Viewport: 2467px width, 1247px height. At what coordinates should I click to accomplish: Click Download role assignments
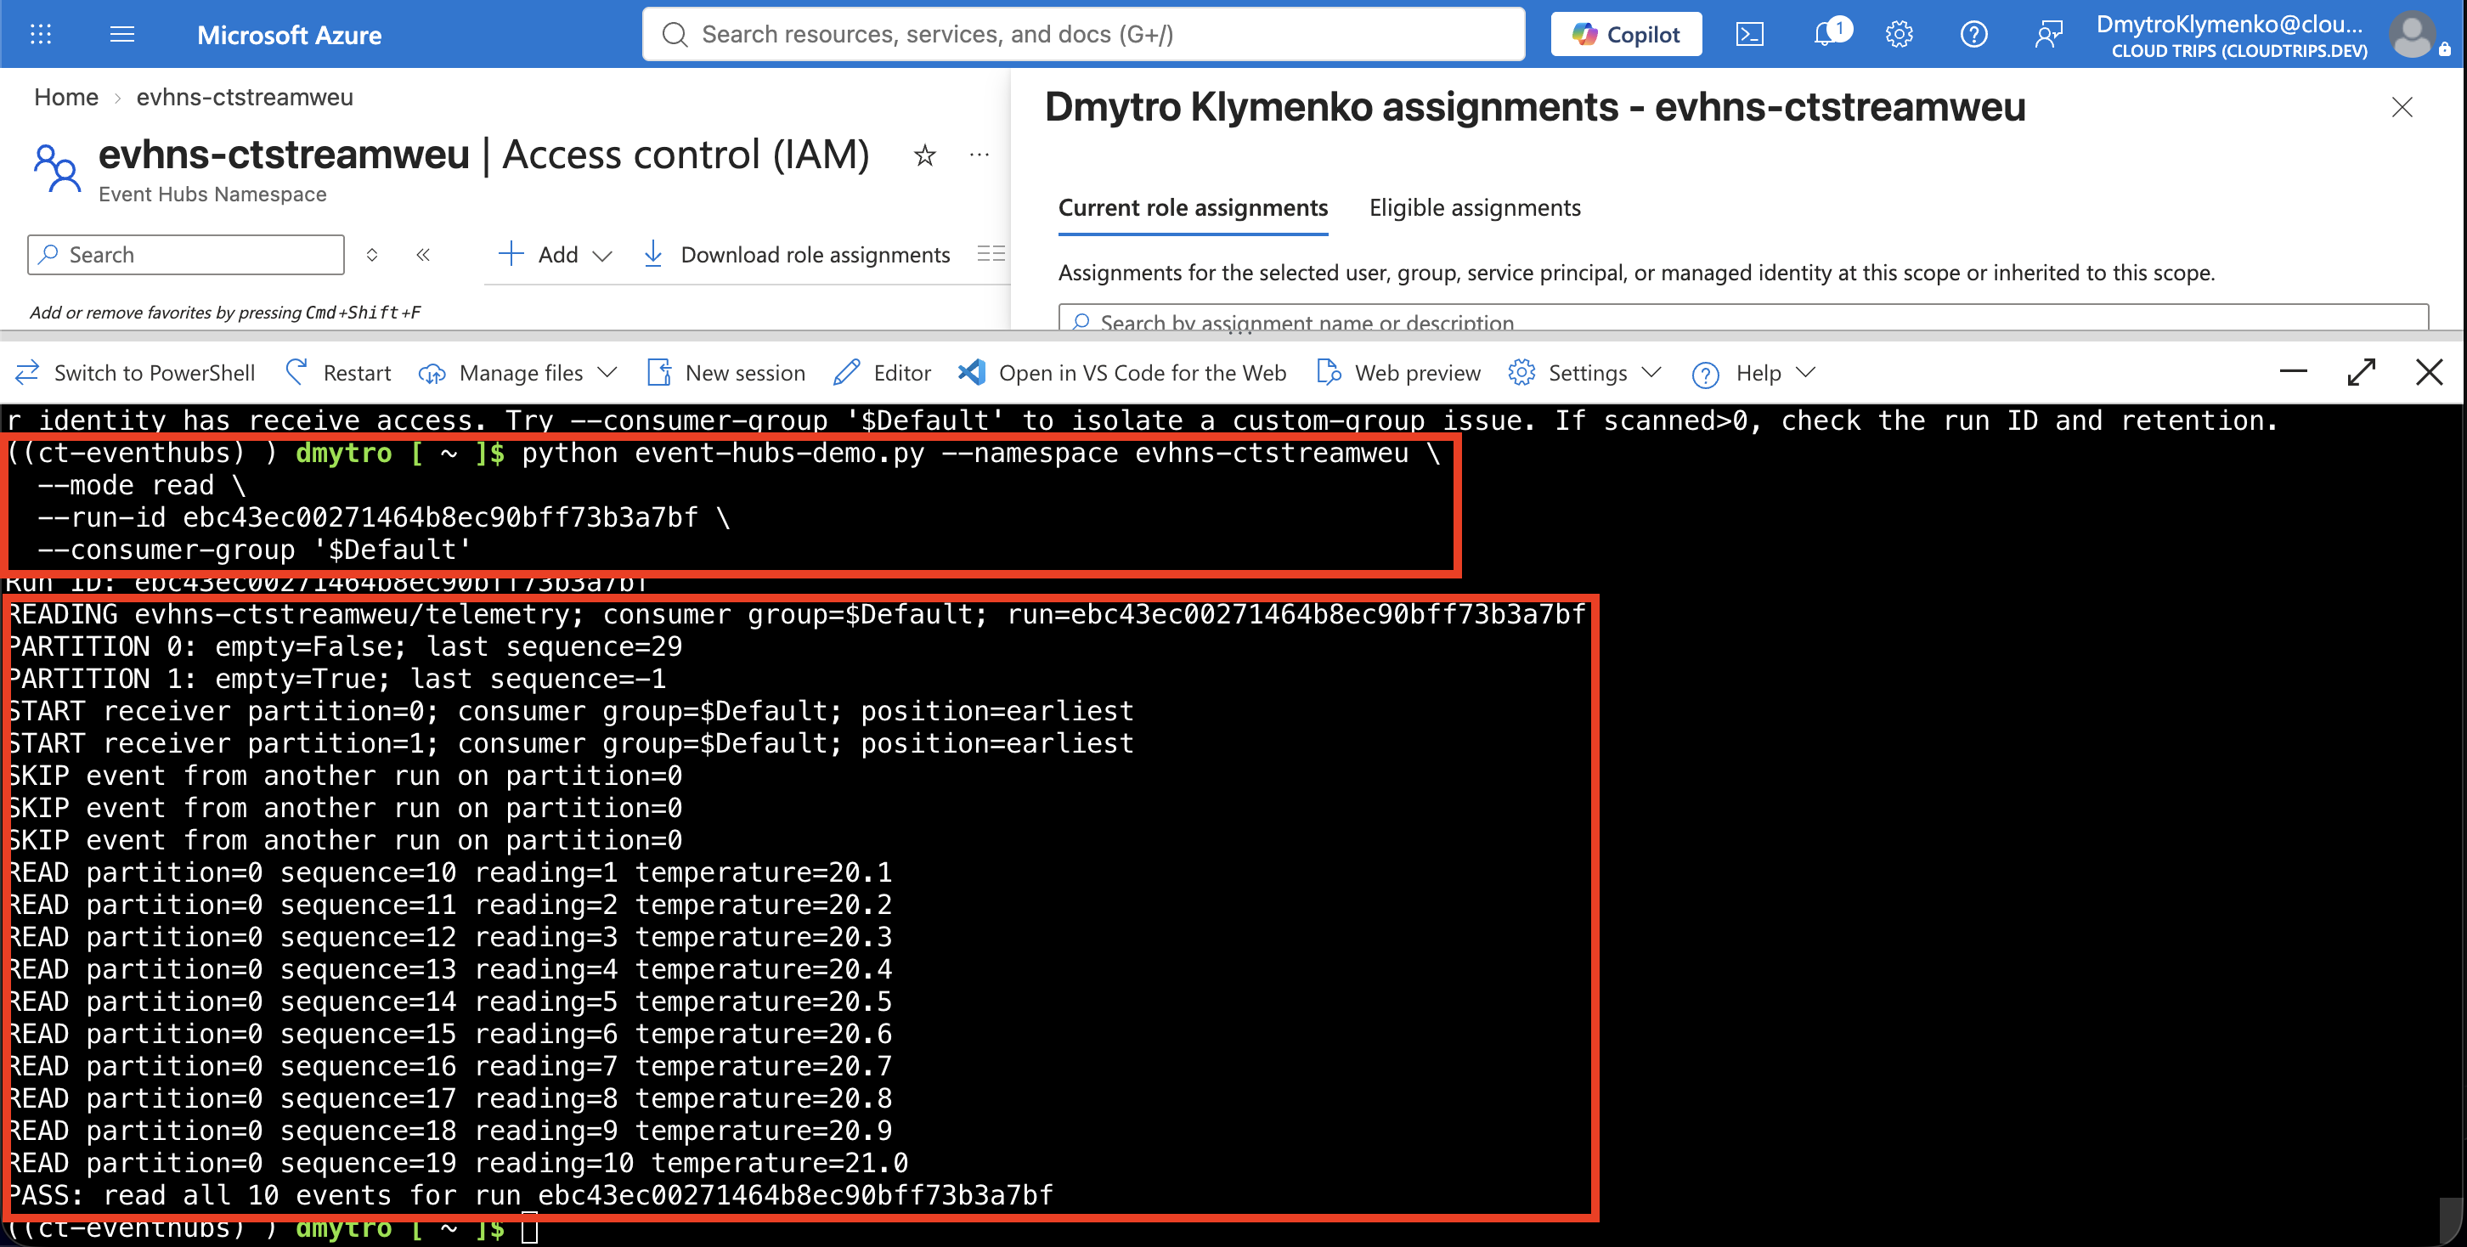(798, 255)
